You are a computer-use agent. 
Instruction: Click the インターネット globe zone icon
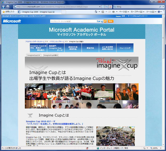tap(98, 148)
